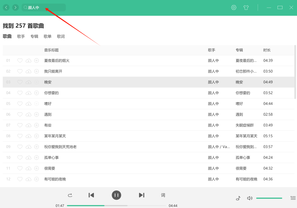Go back with the left arrow button
The height and width of the screenshot is (208, 297).
[x=6, y=7]
